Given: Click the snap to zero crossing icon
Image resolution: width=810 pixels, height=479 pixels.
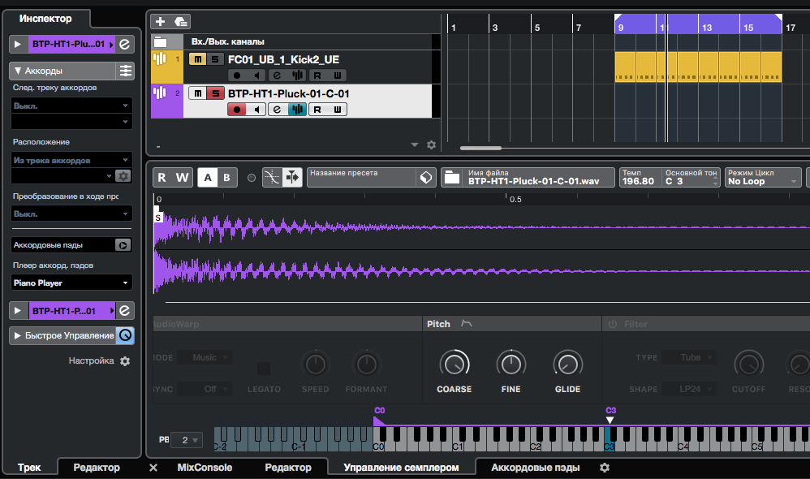Looking at the screenshot, I should tap(272, 178).
